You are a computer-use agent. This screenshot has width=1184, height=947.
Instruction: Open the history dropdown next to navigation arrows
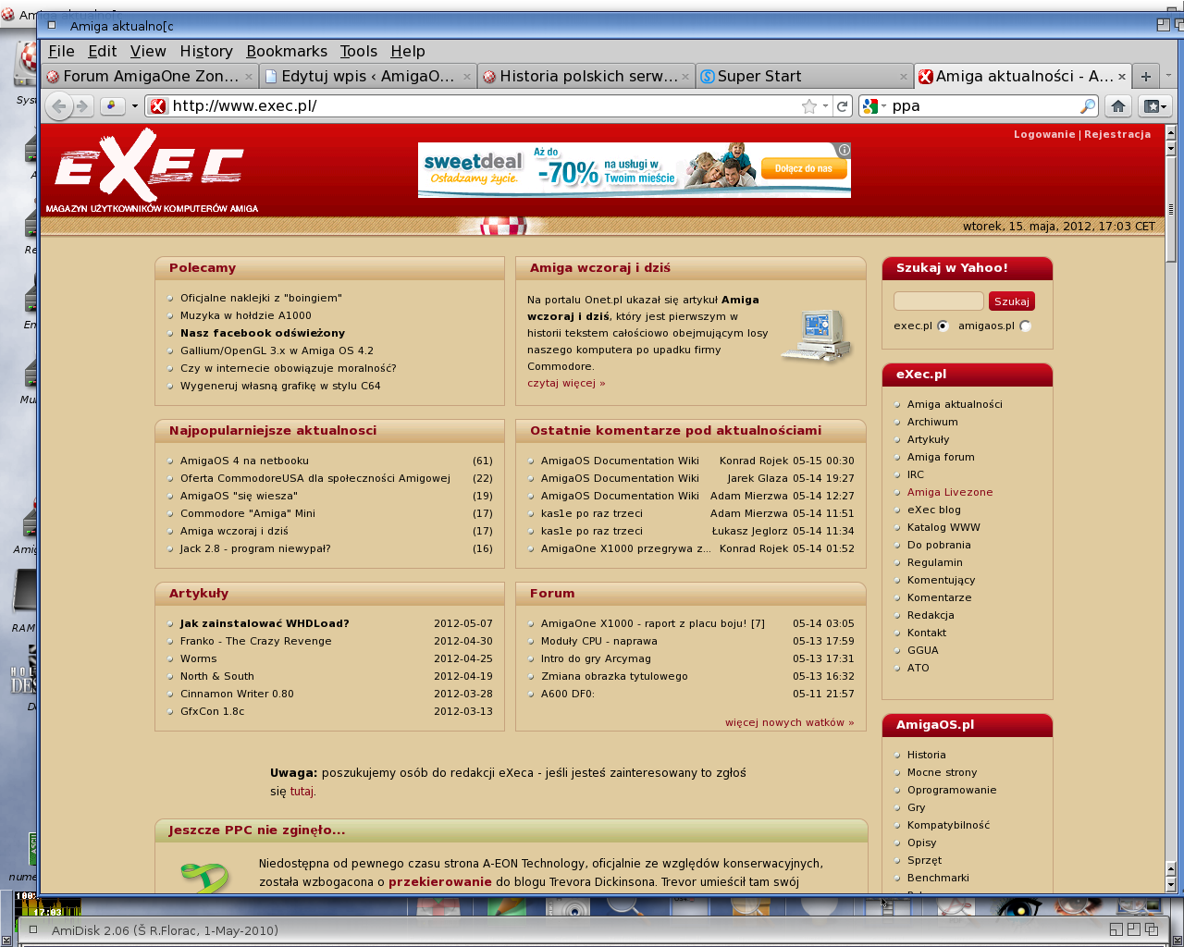pyautogui.click(x=135, y=106)
